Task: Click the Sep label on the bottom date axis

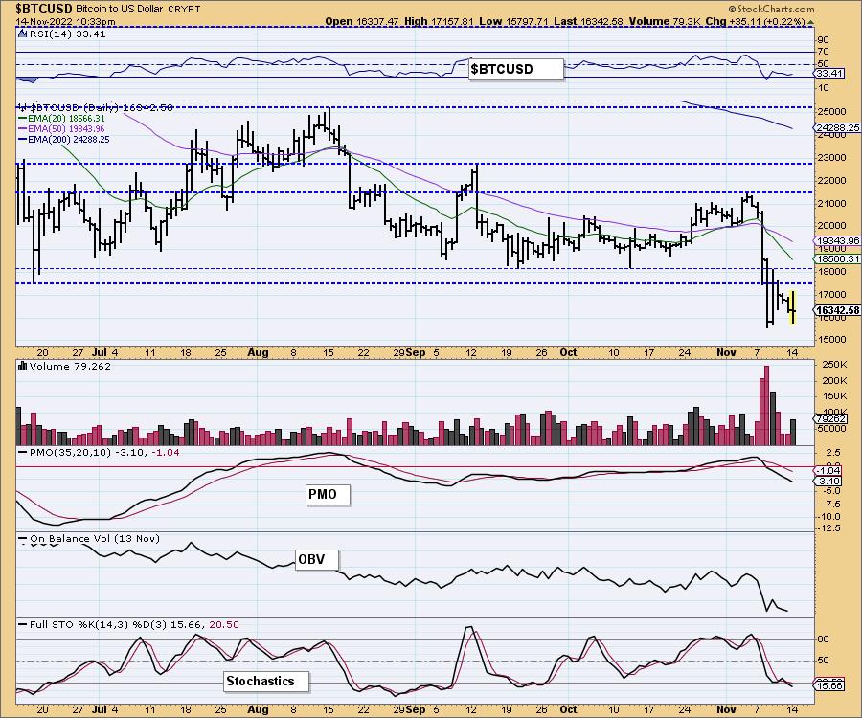Action: tap(416, 709)
